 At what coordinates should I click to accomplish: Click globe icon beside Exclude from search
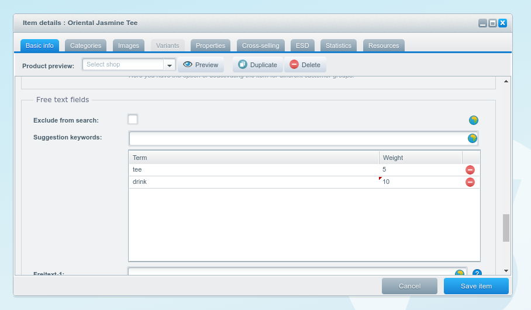(x=474, y=120)
